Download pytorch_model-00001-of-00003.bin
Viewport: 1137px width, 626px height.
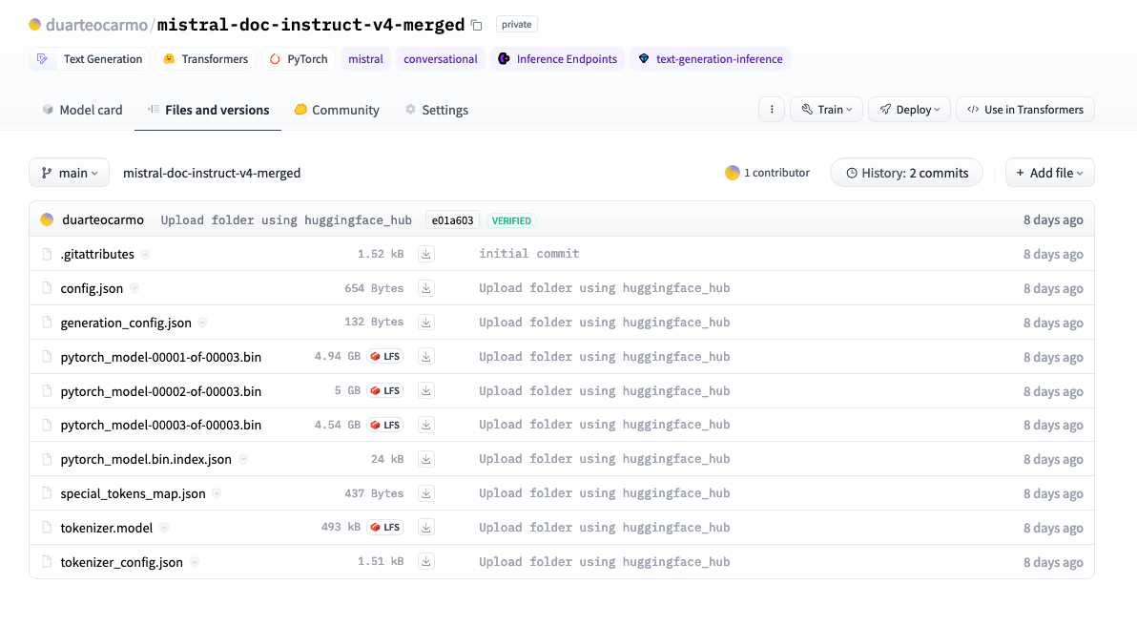click(426, 356)
